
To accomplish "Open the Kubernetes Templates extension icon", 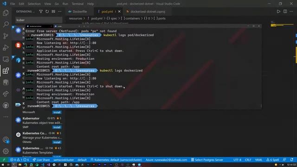I will [18, 149].
